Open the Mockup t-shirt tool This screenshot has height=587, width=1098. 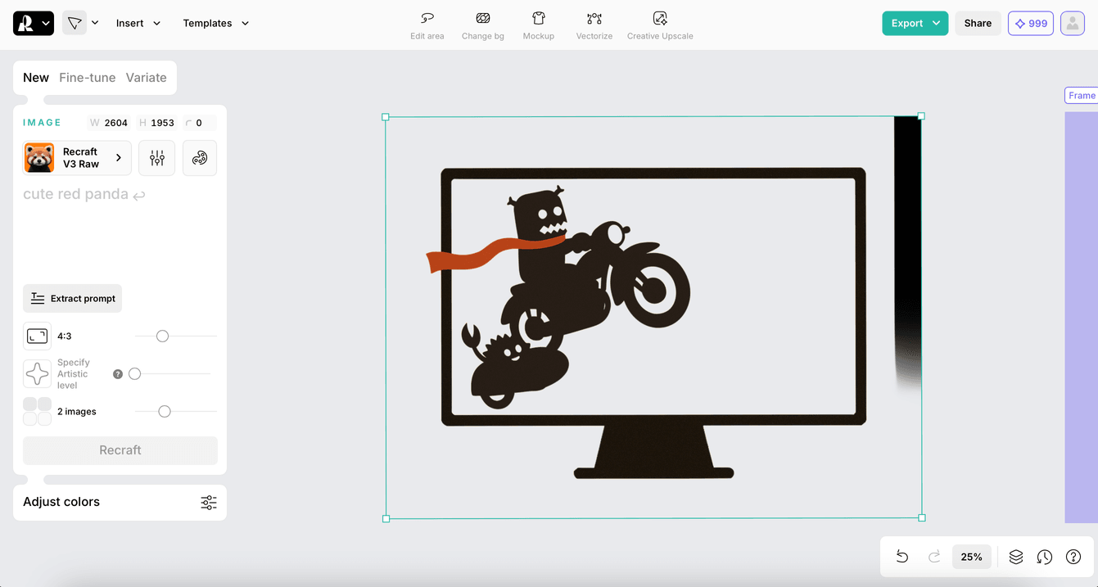pyautogui.click(x=538, y=25)
